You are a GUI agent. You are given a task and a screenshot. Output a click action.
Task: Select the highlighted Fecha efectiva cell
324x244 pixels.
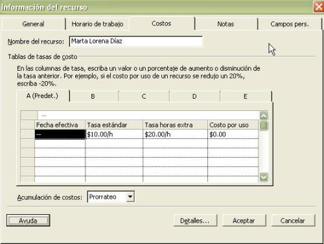60,134
